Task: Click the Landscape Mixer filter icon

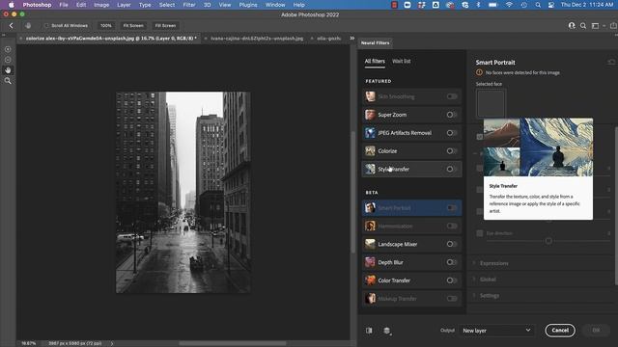Action: [370, 244]
